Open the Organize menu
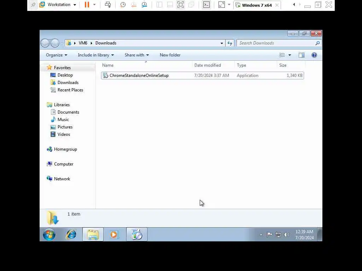Image resolution: width=362 pixels, height=271 pixels. pyautogui.click(x=57, y=55)
